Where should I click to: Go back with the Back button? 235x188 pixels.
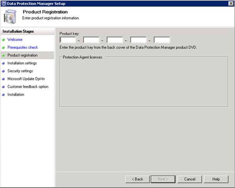(137, 179)
